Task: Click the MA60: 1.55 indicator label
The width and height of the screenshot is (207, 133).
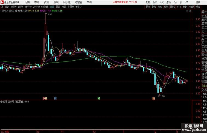Action: pyautogui.click(x=57, y=11)
